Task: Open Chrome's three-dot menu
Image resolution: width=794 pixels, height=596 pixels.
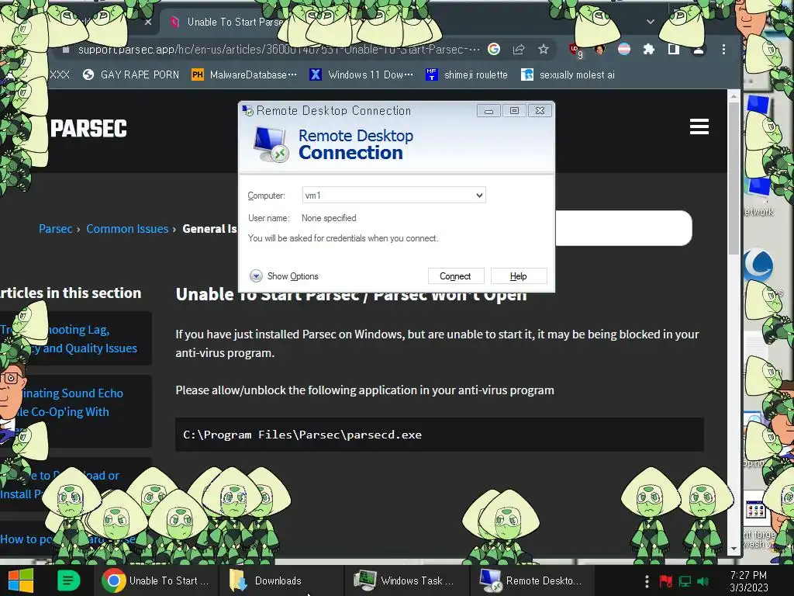Action: coord(723,49)
